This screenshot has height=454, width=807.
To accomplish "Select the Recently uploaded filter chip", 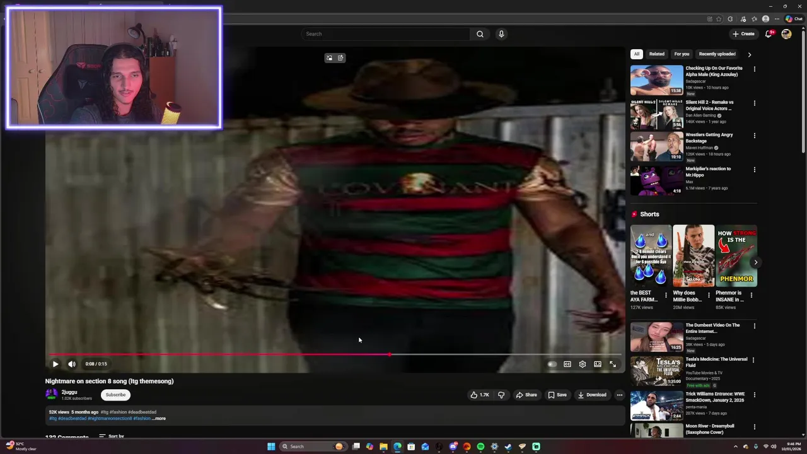I will point(717,54).
